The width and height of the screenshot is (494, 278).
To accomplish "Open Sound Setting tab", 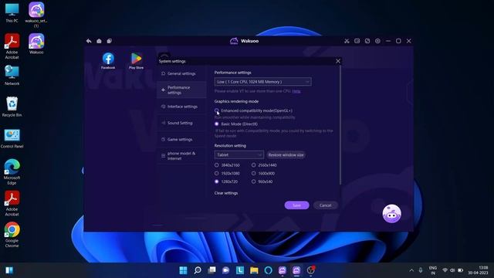I will (x=181, y=123).
